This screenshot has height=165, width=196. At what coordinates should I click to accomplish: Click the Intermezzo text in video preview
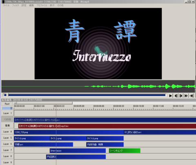tap(102, 56)
